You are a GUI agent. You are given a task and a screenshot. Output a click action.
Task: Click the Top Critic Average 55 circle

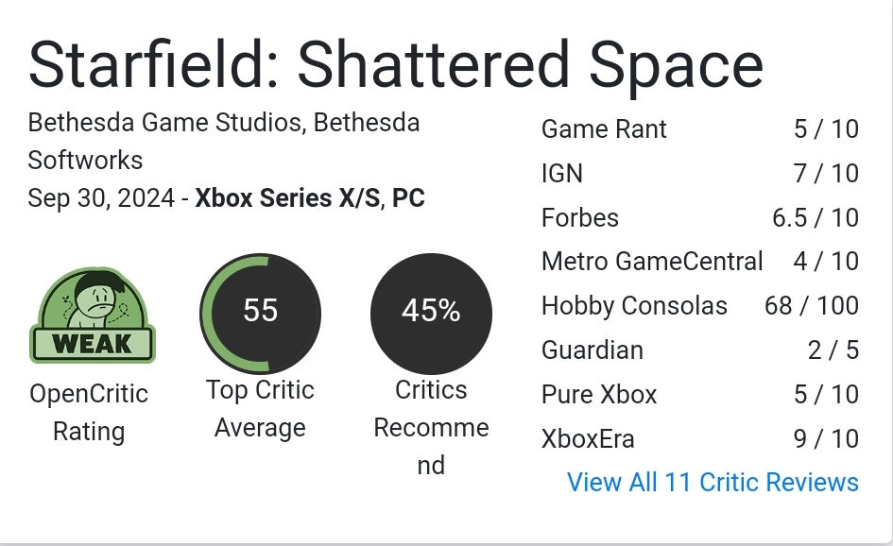click(x=261, y=312)
